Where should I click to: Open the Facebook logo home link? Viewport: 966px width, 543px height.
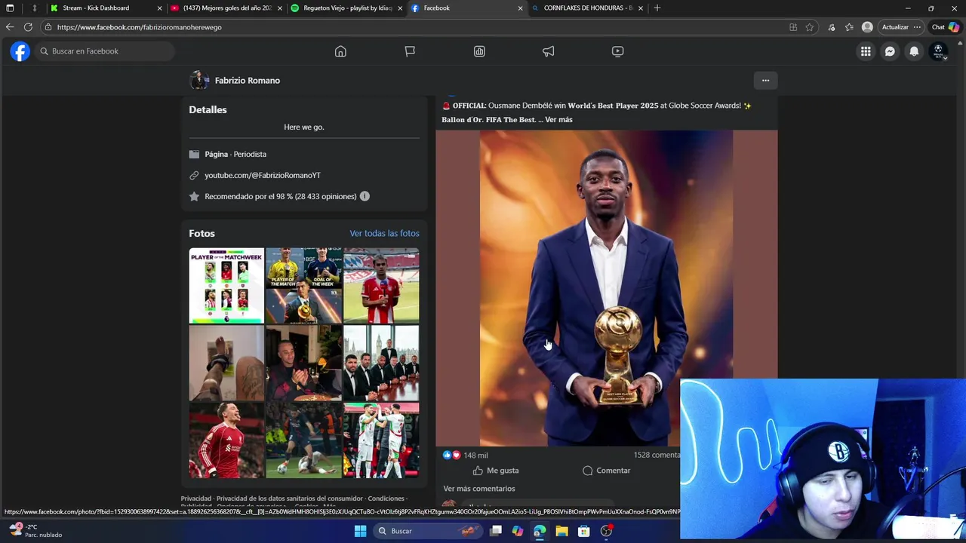point(20,51)
